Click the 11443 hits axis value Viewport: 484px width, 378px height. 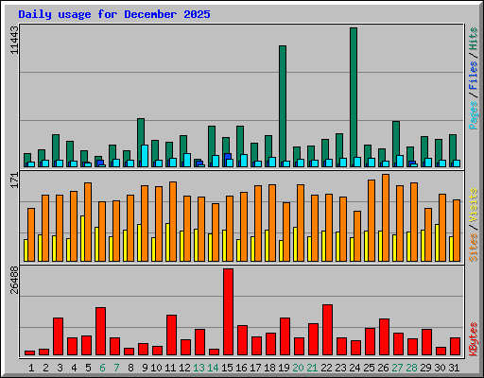pyautogui.click(x=14, y=40)
